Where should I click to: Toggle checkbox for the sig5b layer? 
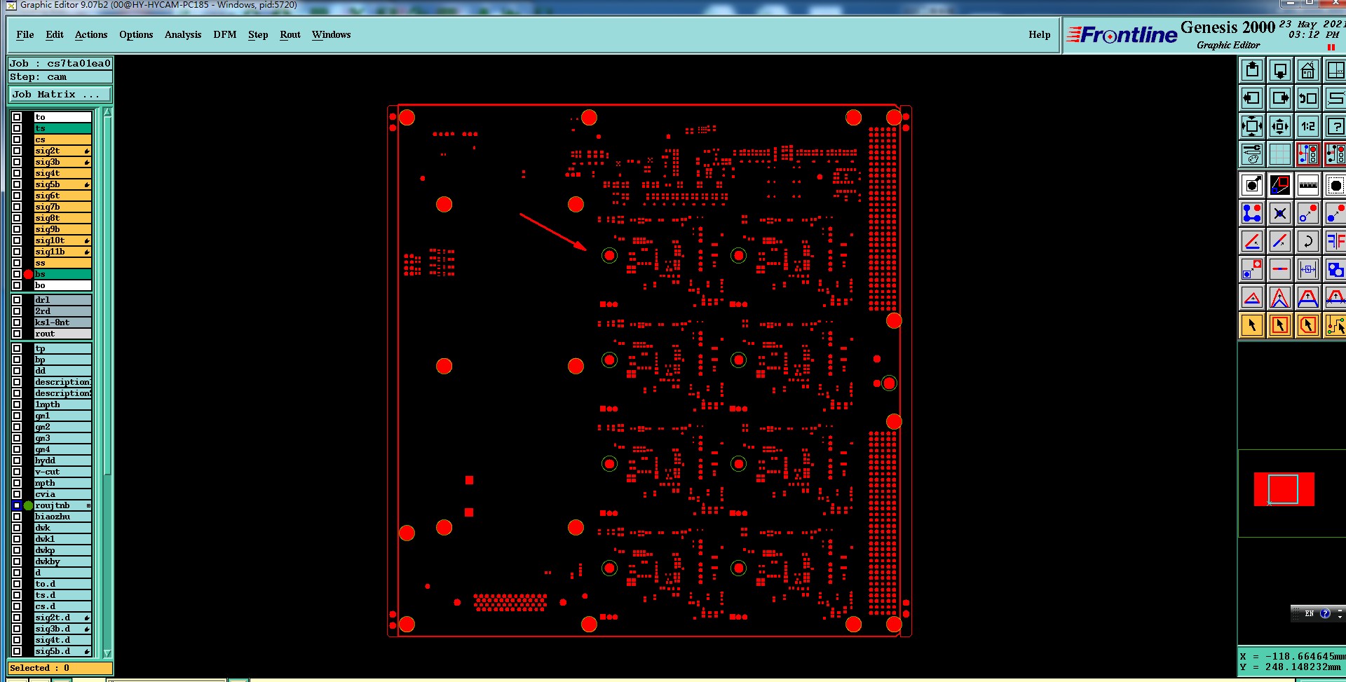(17, 184)
